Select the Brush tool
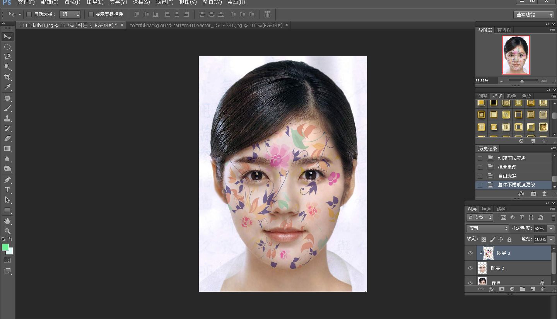This screenshot has height=319, width=557. point(8,107)
